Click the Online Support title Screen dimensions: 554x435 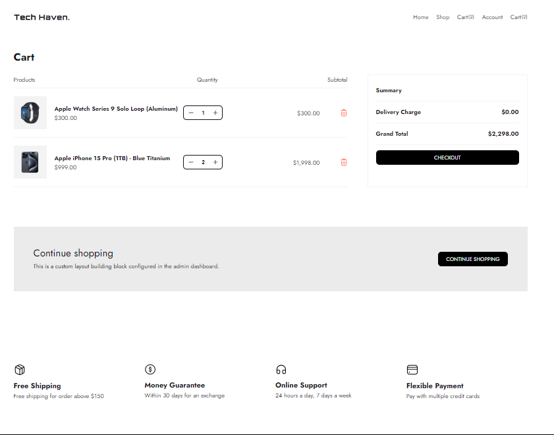(301, 385)
